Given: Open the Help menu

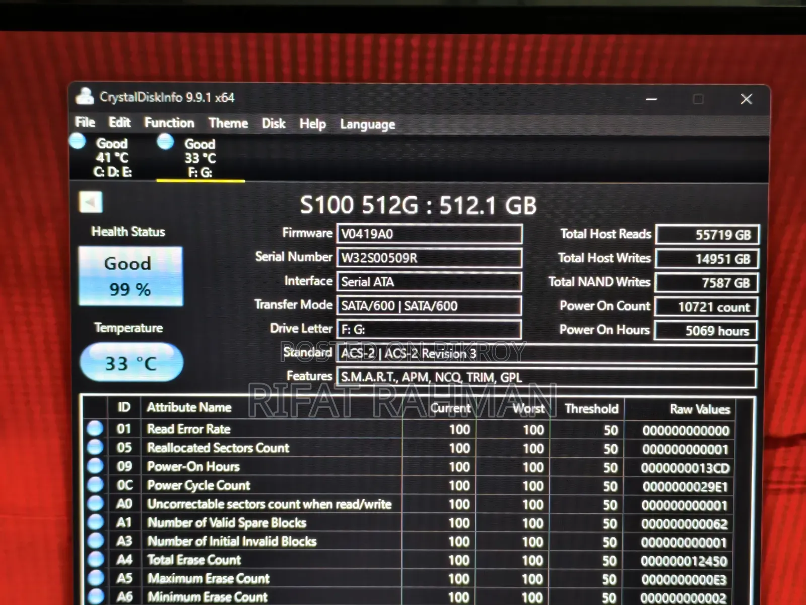Looking at the screenshot, I should (x=312, y=124).
